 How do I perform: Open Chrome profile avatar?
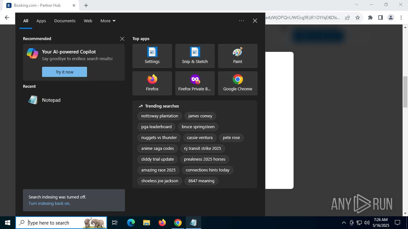click(391, 18)
